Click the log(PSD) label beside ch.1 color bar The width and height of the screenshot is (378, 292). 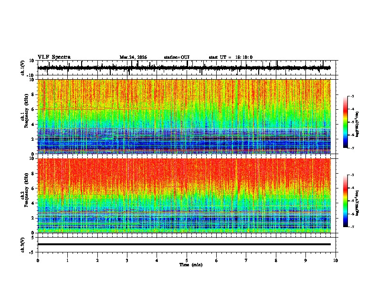357,124
